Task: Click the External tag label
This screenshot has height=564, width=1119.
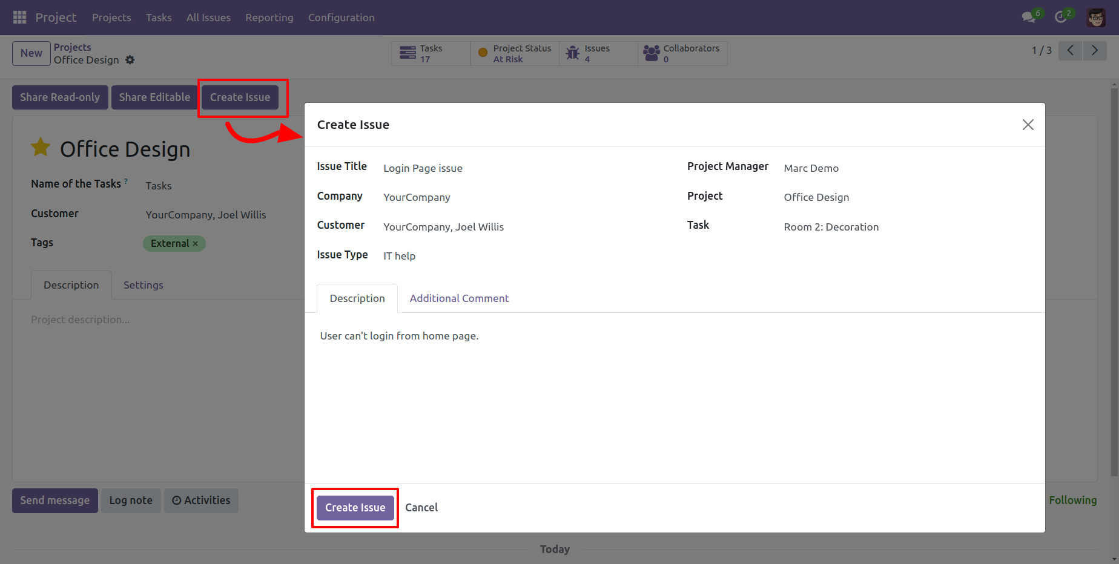Action: pyautogui.click(x=170, y=243)
